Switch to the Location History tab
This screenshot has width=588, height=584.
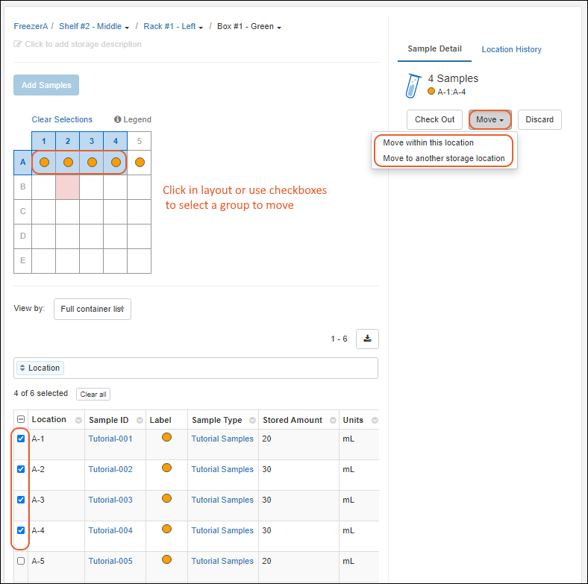[x=511, y=49]
